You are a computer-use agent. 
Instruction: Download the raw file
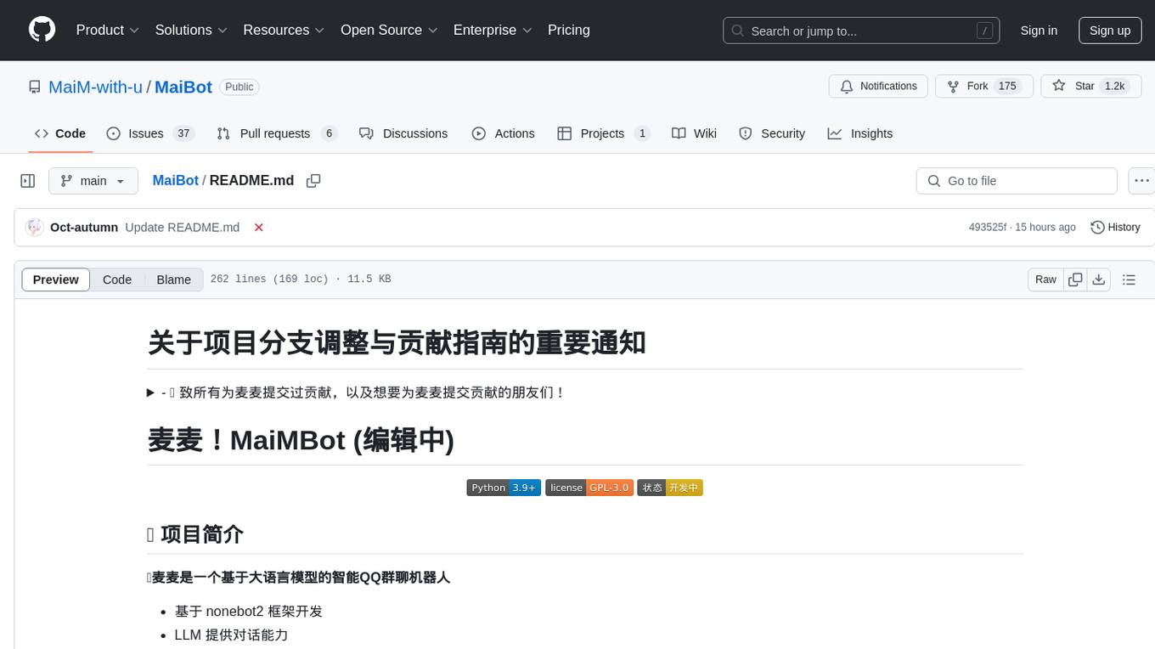(1098, 279)
